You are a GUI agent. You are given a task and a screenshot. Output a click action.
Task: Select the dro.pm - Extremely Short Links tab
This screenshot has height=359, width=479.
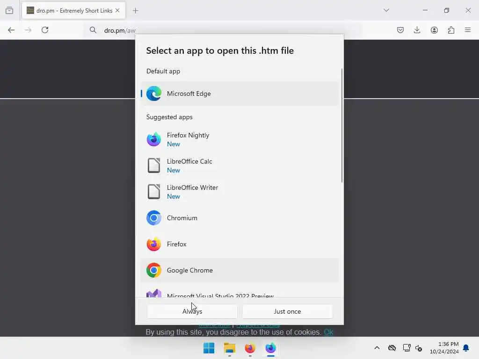coord(73,11)
